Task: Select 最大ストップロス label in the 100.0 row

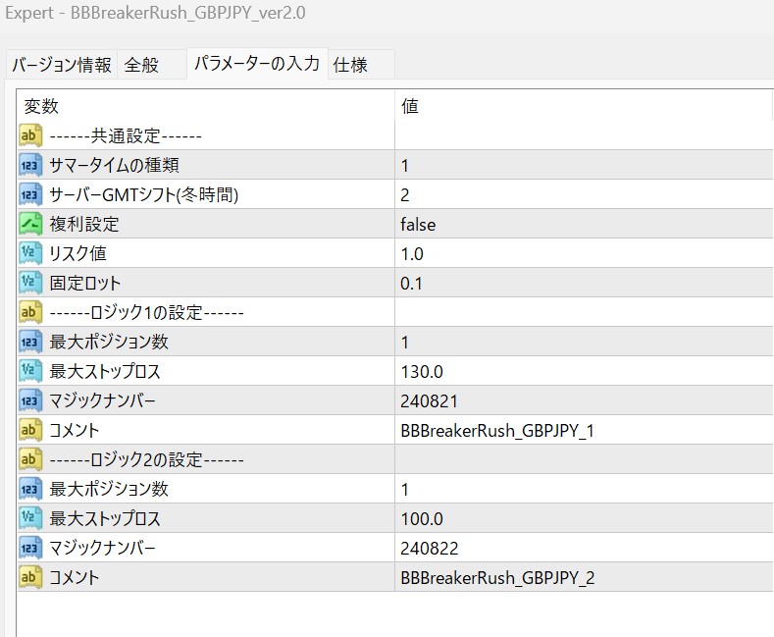Action: [105, 518]
